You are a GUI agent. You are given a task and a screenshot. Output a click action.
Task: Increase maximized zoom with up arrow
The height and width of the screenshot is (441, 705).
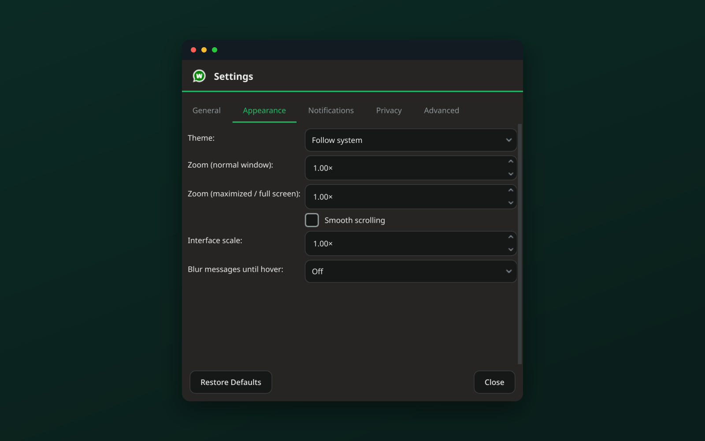pos(511,191)
